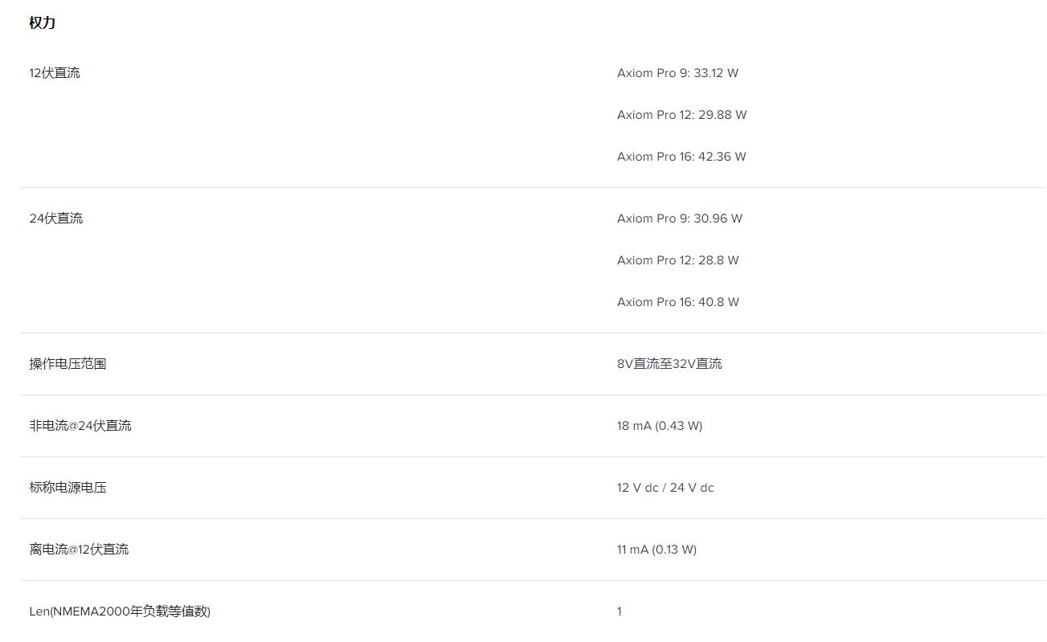Viewport: 1047px width, 642px height.
Task: Click Axiom Pro 9: 33.12 W value
Action: pyautogui.click(x=677, y=73)
